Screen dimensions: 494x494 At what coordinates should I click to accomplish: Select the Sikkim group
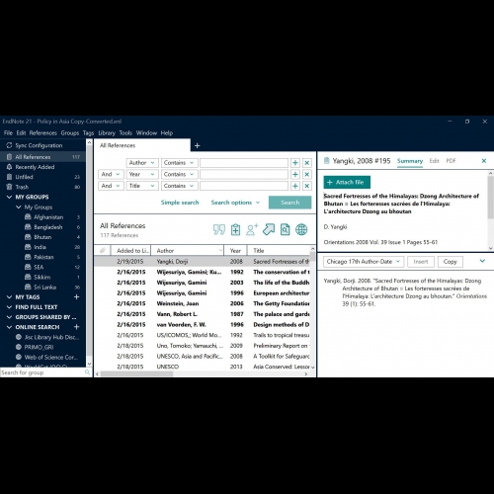pyautogui.click(x=41, y=277)
